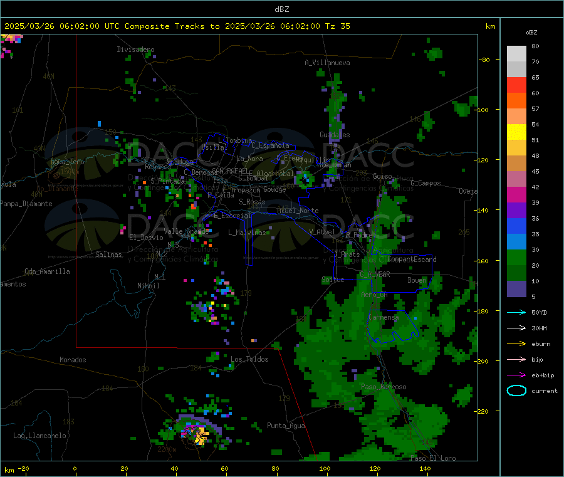The width and height of the screenshot is (564, 477).
Task: Click the 'S_Rosas' map label
Action: click(x=252, y=202)
